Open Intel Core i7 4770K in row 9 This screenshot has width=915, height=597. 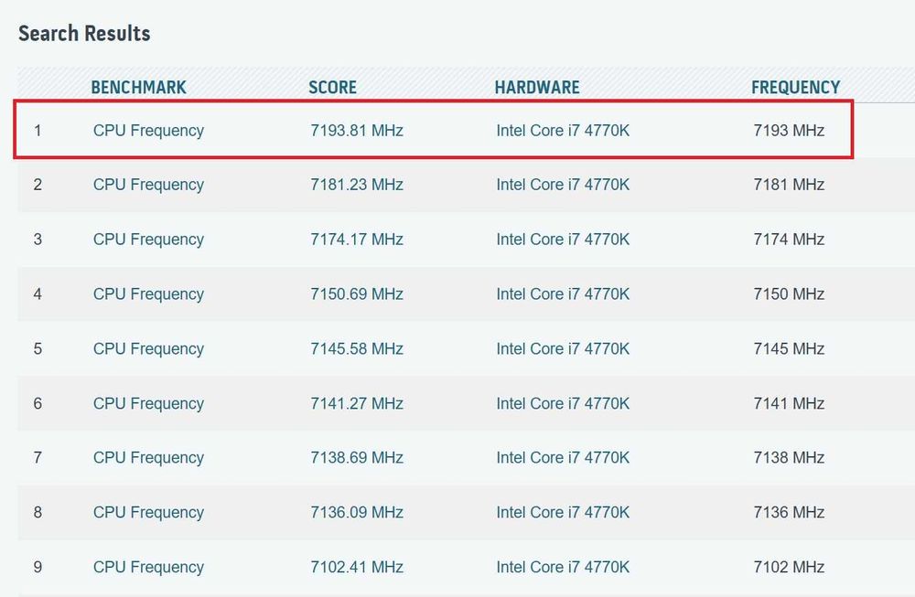(563, 567)
